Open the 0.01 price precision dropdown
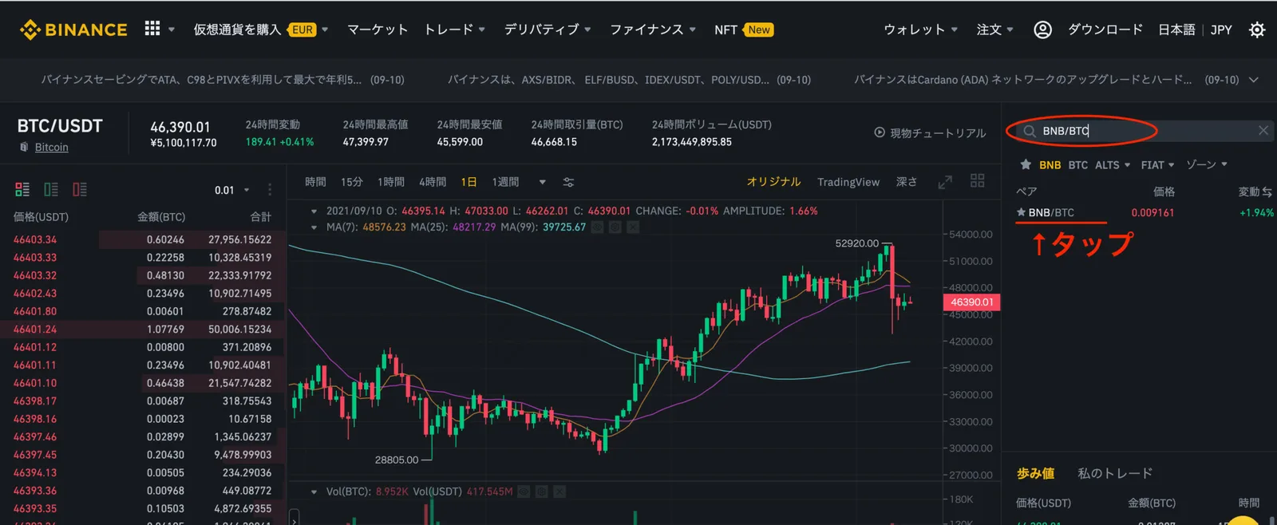This screenshot has width=1277, height=525. 232,190
